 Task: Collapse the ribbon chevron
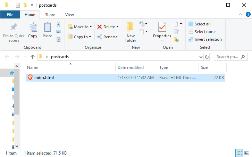[x=241, y=14]
